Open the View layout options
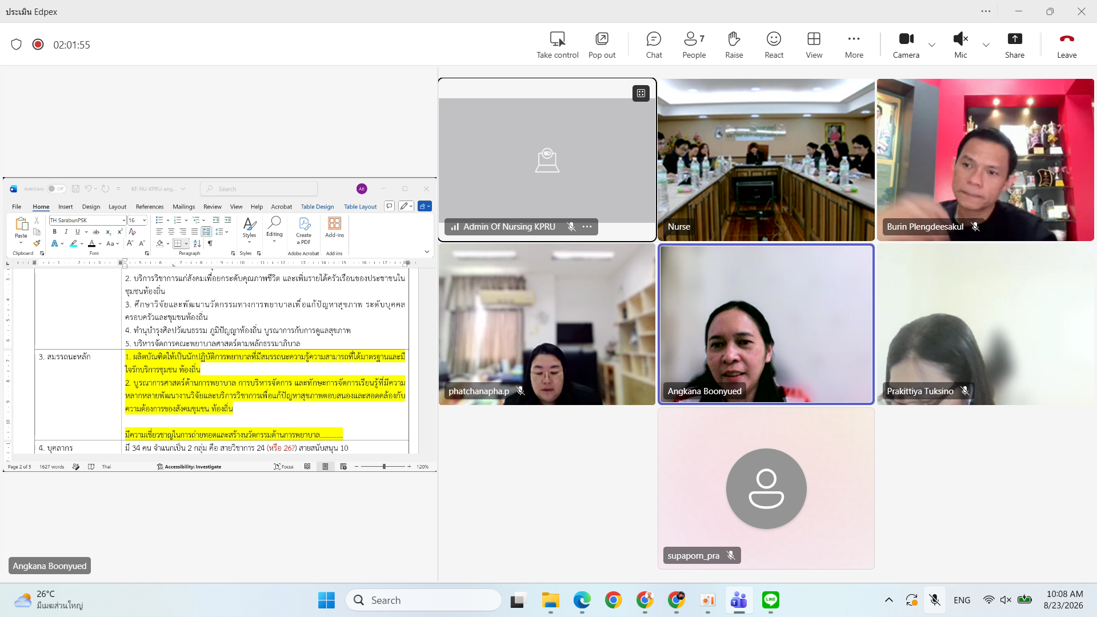 [814, 45]
